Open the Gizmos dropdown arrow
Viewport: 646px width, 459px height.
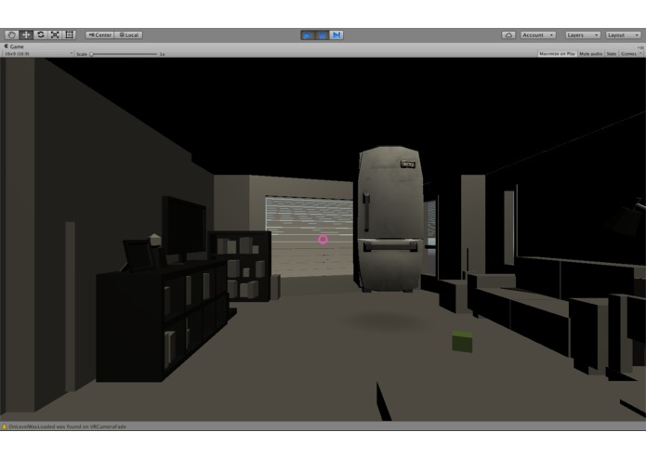640,54
